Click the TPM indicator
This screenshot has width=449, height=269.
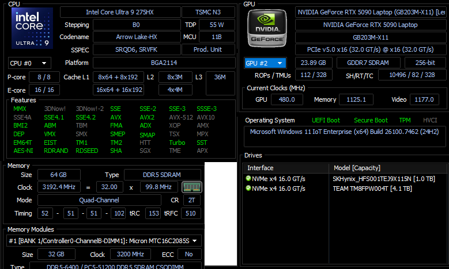(405, 120)
